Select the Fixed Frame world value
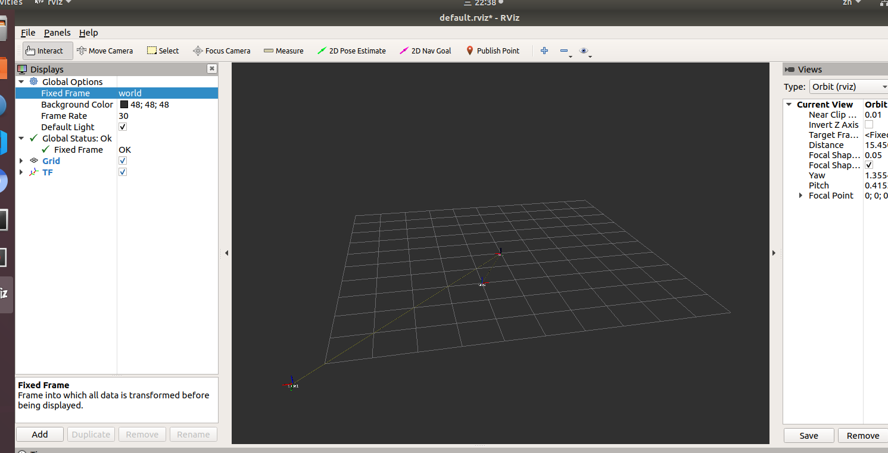Viewport: 888px width, 453px height. (168, 93)
